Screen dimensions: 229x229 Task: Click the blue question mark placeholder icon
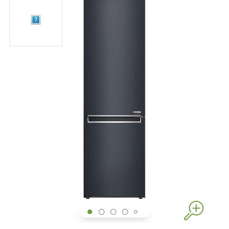point(36,20)
